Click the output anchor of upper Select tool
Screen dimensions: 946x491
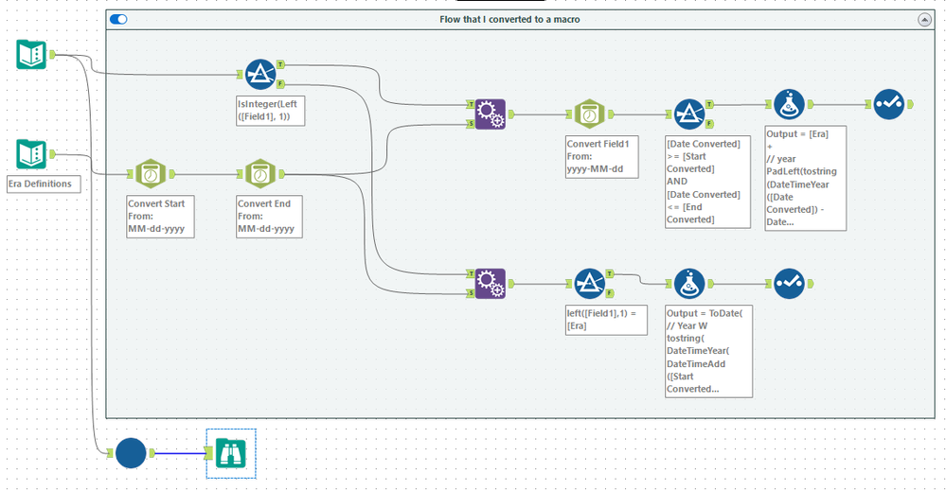tap(910, 104)
